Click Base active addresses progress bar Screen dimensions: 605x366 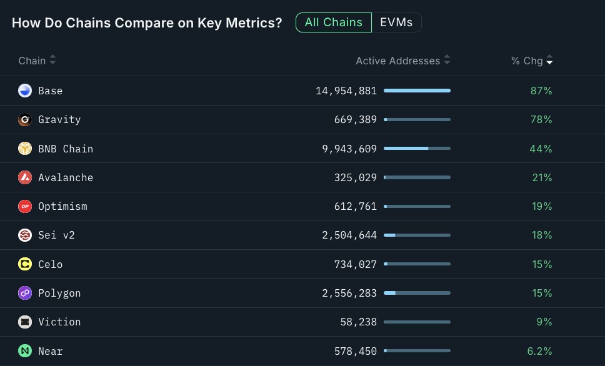tap(417, 91)
